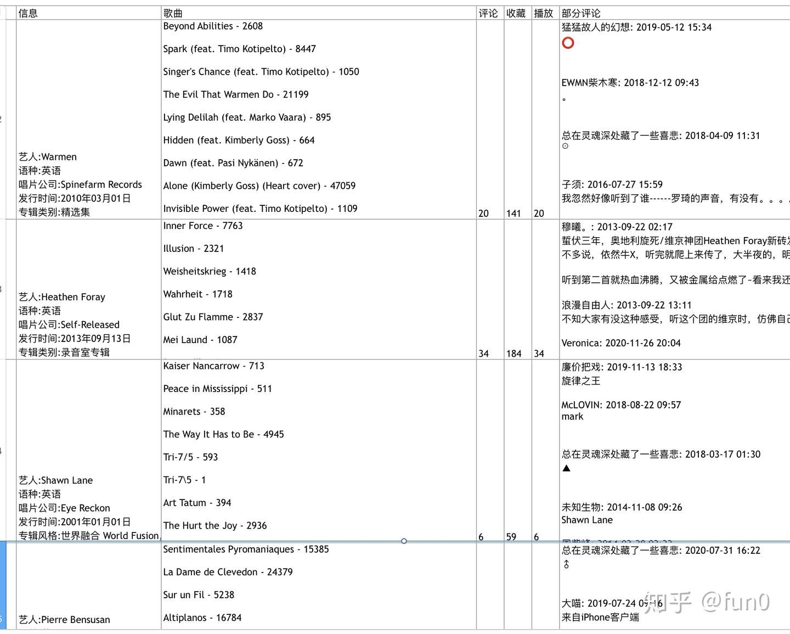
Task: Select Warmen row 评论 value 20
Action: [483, 214]
